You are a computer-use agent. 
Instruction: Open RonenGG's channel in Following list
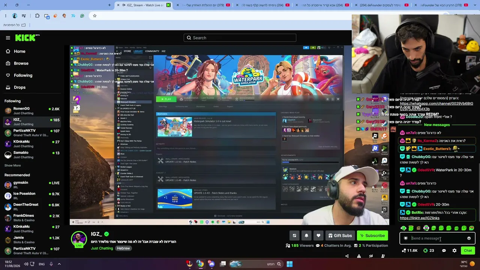32,111
